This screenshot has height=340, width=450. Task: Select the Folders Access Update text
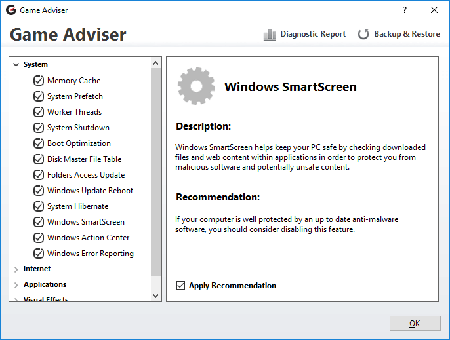tap(86, 175)
